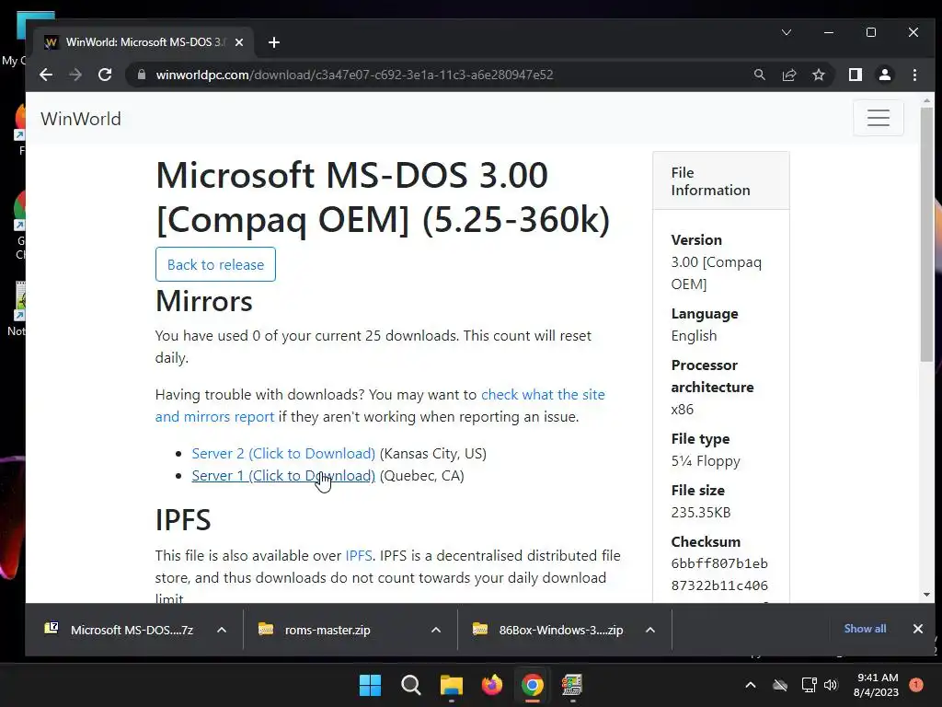Click the scrollbar down arrow
Image resolution: width=942 pixels, height=707 pixels.
pos(926,595)
